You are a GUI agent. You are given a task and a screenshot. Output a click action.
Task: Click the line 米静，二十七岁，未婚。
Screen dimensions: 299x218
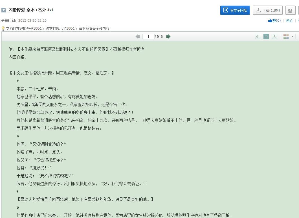(38, 89)
